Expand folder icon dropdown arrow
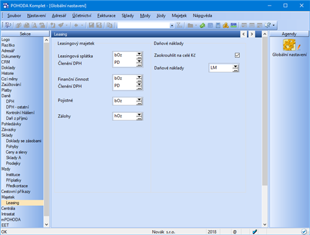The image size is (310, 235). (196, 25)
